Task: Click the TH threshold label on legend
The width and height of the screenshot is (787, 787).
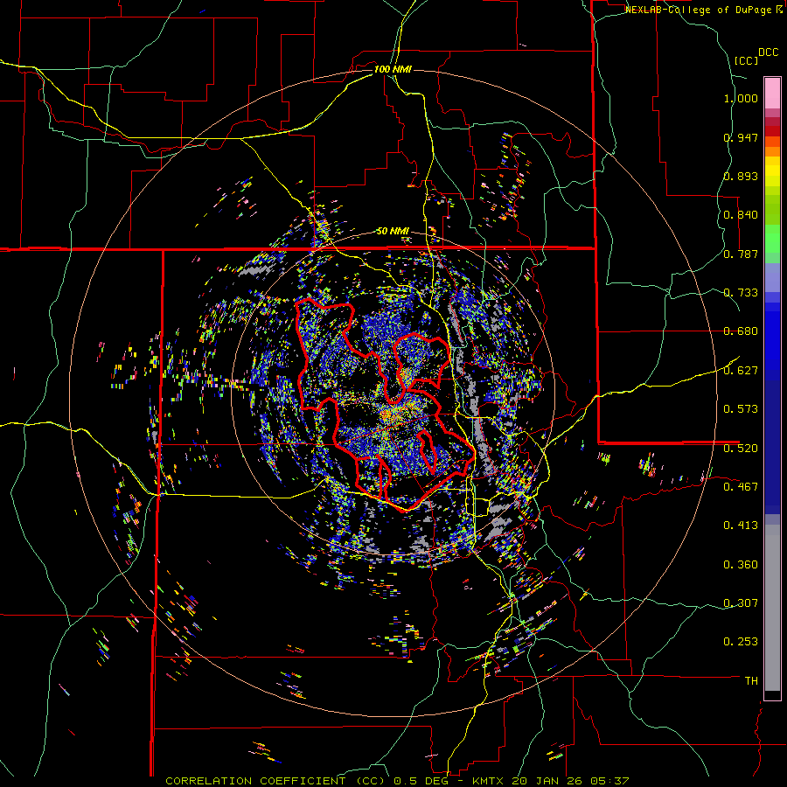Action: pos(751,681)
